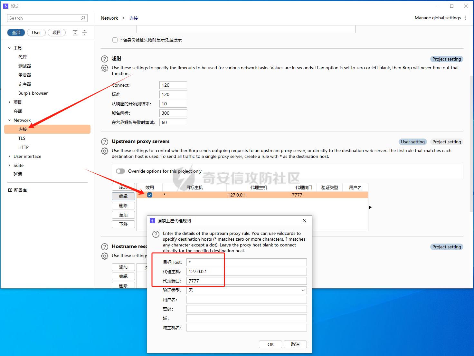Click 至顶 button for upstream proxy rules
This screenshot has width=474, height=356.
pyautogui.click(x=123, y=215)
